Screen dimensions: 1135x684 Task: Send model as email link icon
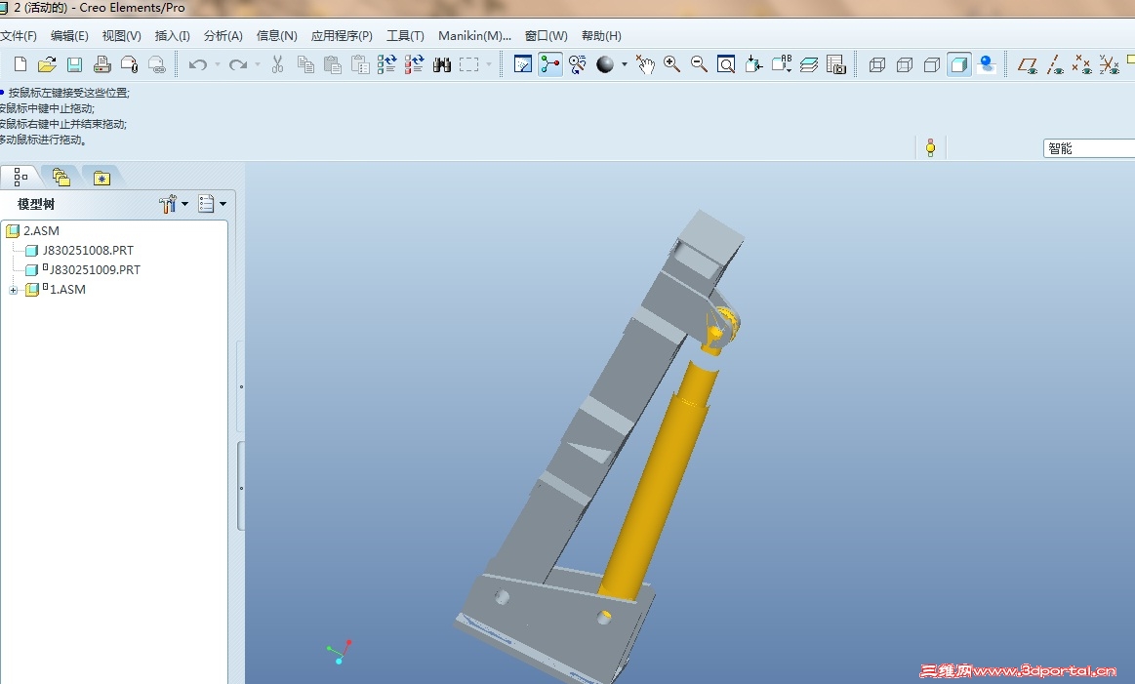[x=157, y=64]
